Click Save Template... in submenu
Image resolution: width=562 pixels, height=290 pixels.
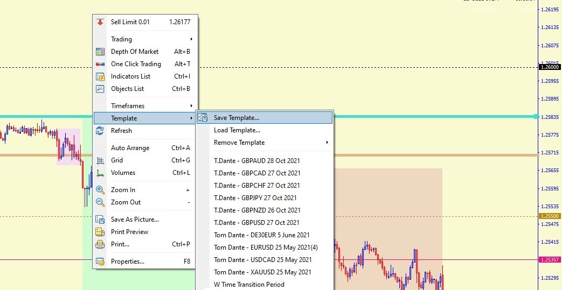point(265,118)
